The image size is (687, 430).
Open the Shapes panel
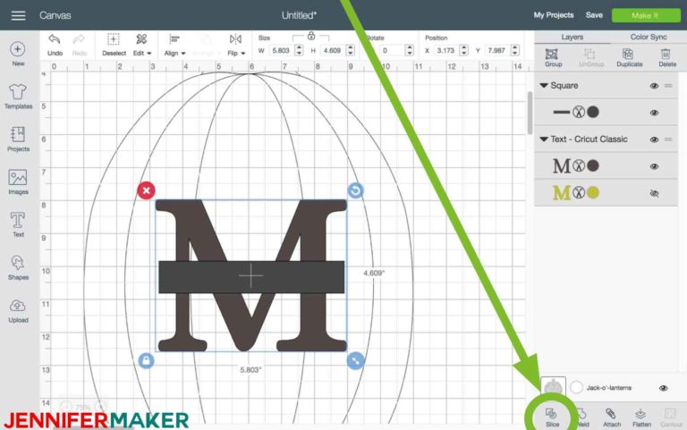click(18, 267)
